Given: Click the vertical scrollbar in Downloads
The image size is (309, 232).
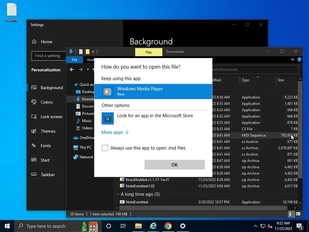Looking at the screenshot, I should [300, 129].
